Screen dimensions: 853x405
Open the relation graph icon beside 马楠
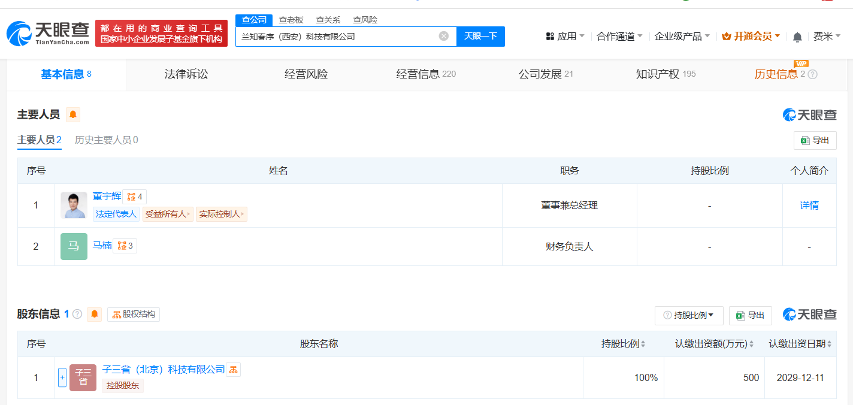[x=125, y=246]
